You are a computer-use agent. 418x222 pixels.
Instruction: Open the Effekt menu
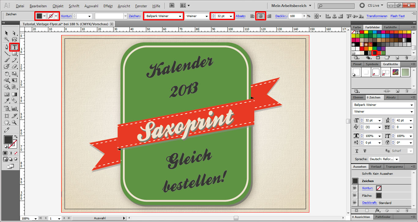108,6
